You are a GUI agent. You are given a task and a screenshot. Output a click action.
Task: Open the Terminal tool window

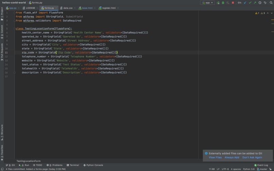pos(73,165)
